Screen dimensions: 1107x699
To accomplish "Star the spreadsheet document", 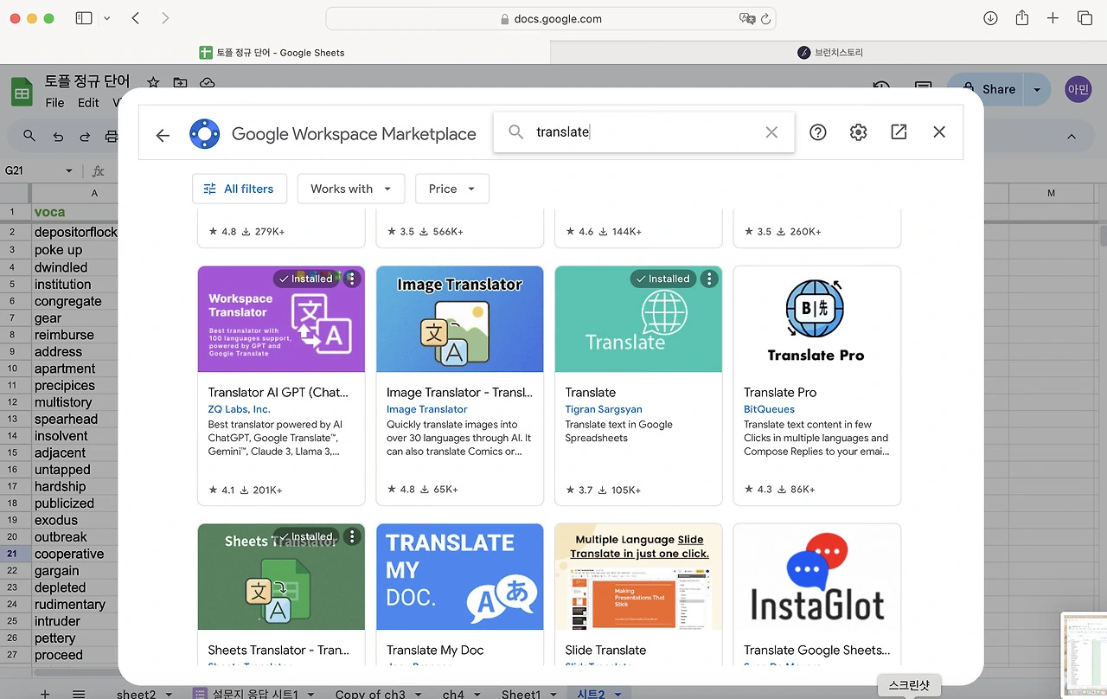I will pos(153,82).
